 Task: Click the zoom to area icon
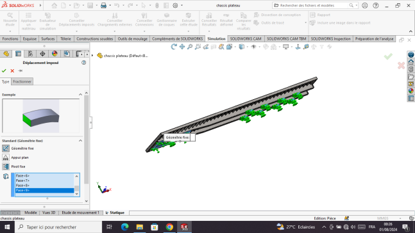click(198, 47)
